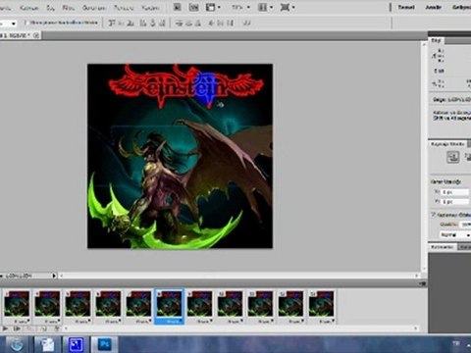Open the Mini Bridge panel icon
This screenshot has height=353, width=471.
pyautogui.click(x=193, y=7)
